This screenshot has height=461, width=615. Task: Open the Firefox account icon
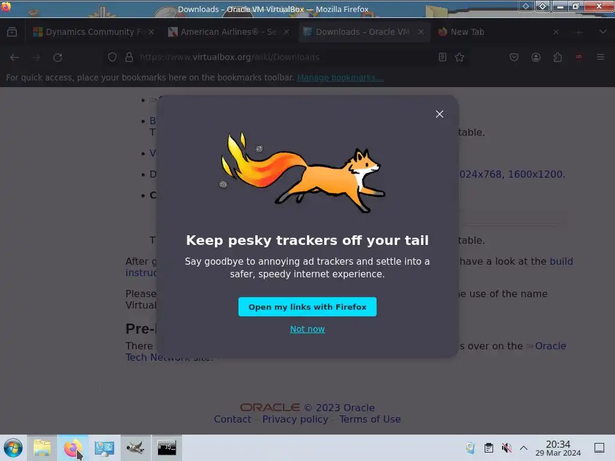[x=536, y=57]
